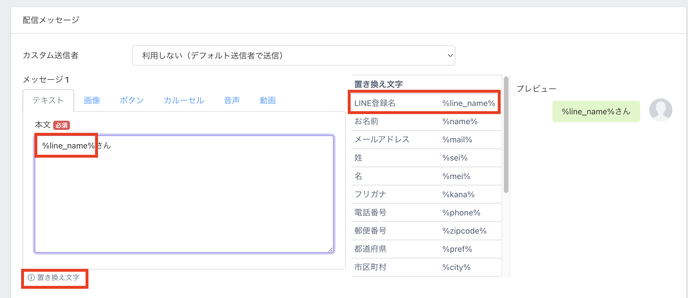Click the 置き換え文字 help link below textarea
The height and width of the screenshot is (298, 688).
click(x=58, y=277)
